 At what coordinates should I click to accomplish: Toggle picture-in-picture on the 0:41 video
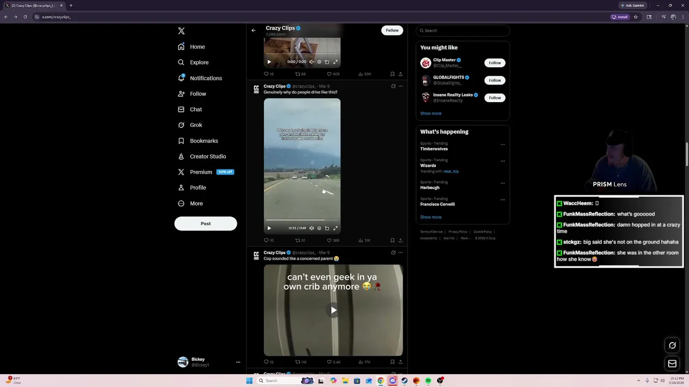pyautogui.click(x=327, y=228)
